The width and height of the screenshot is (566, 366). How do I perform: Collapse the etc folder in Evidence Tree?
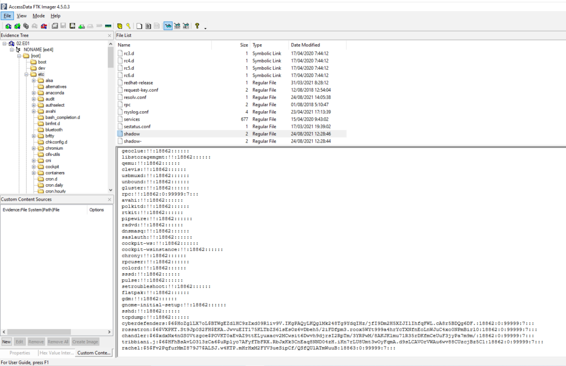click(x=26, y=75)
